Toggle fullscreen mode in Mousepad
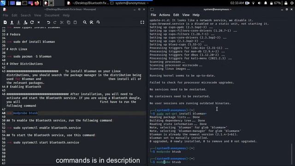Screen dimensions: 295x166 tap(142, 23)
